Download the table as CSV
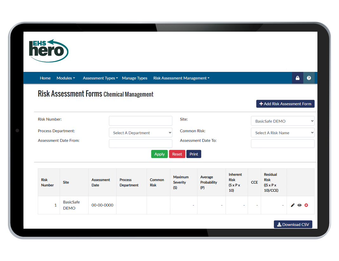 (x=293, y=225)
